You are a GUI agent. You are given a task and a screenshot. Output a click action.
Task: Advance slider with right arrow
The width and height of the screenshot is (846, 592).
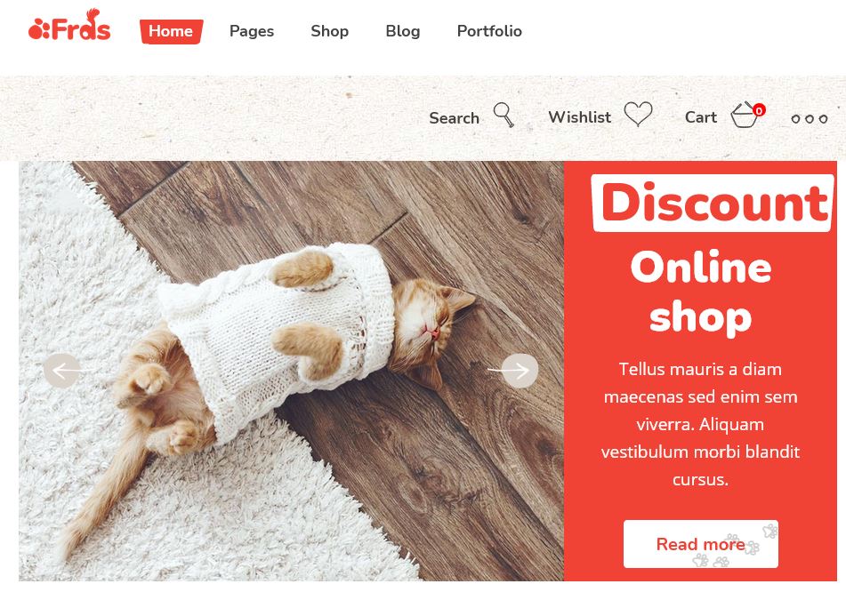coord(520,371)
